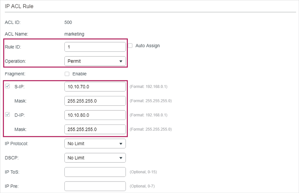
Task: Select the Mask field below S-IP
Action: pyautogui.click(x=95, y=101)
